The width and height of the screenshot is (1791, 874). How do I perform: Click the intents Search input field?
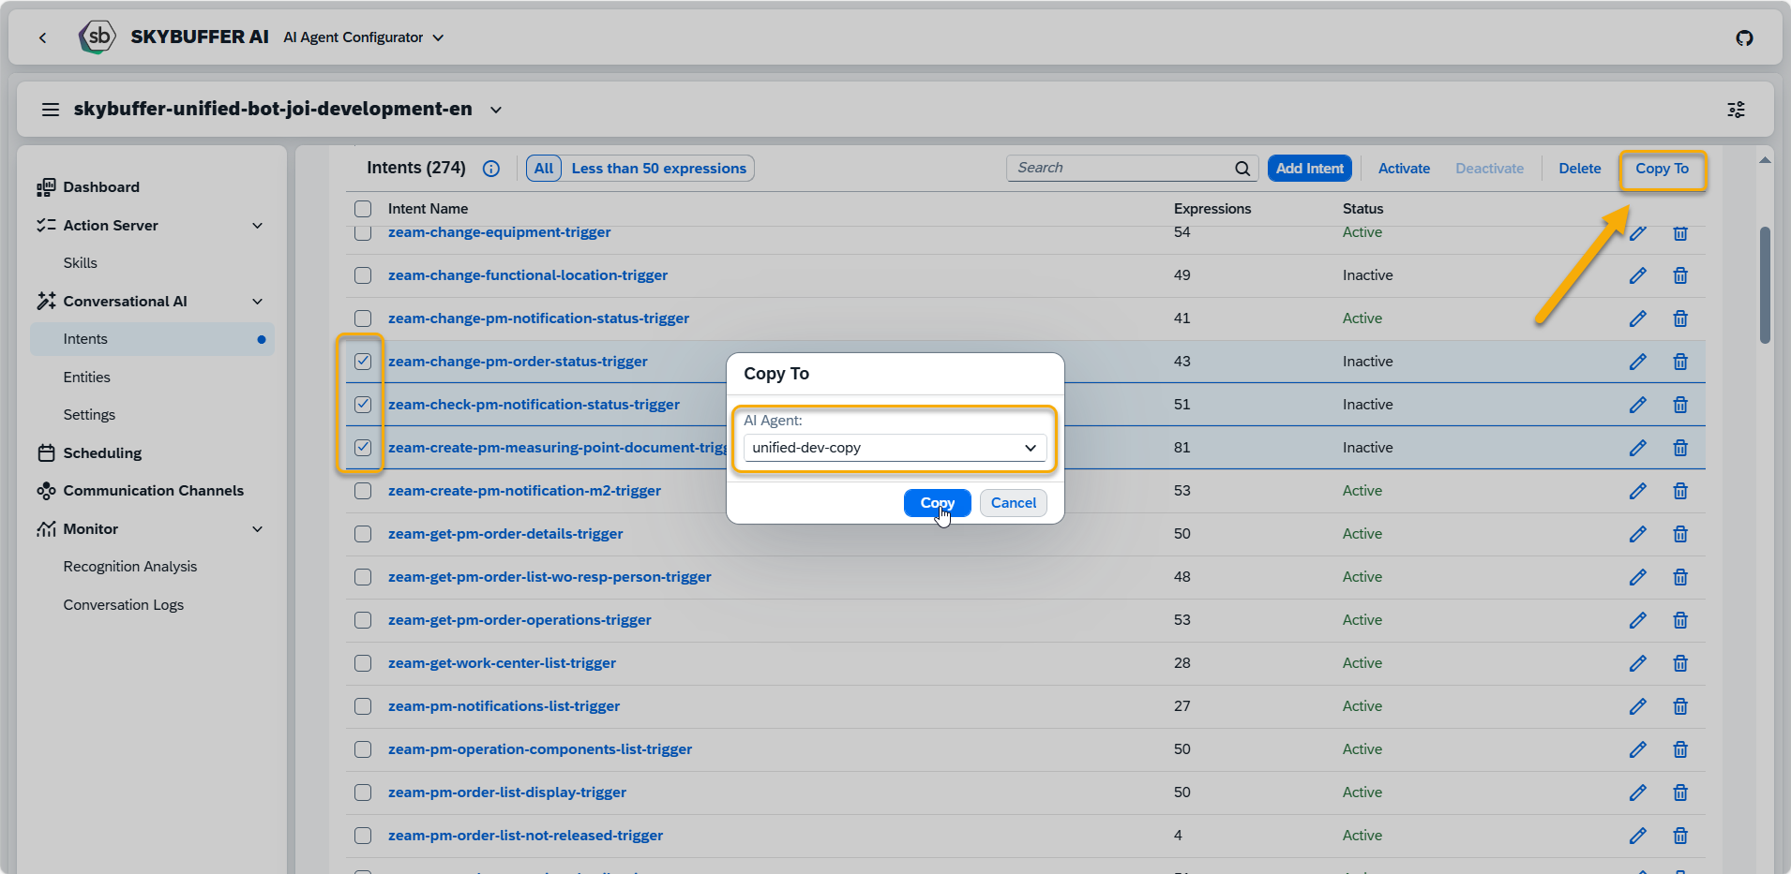(x=1121, y=168)
